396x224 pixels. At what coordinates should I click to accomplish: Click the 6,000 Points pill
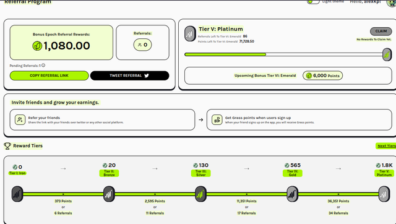tap(323, 75)
